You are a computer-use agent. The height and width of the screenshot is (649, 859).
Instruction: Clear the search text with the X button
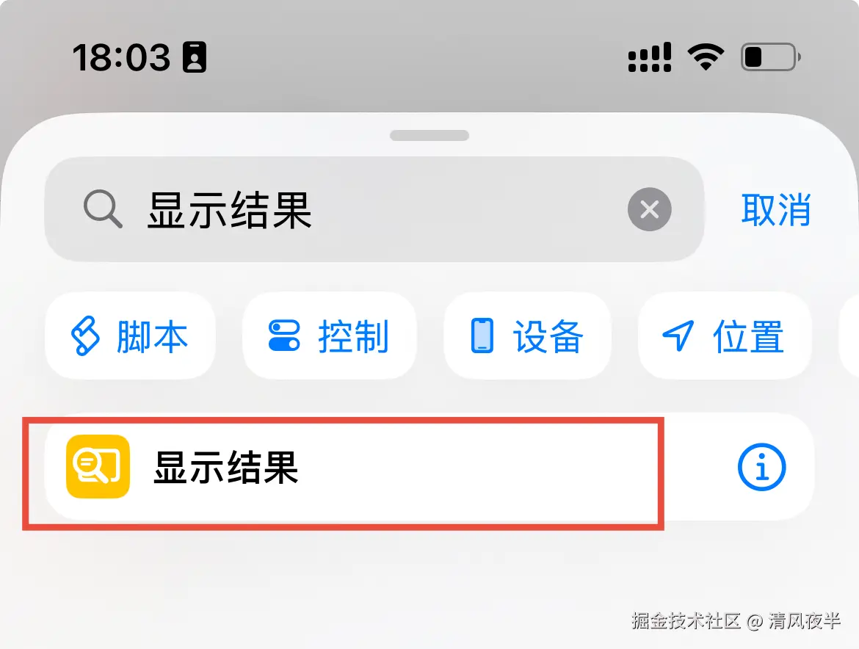pyautogui.click(x=649, y=209)
